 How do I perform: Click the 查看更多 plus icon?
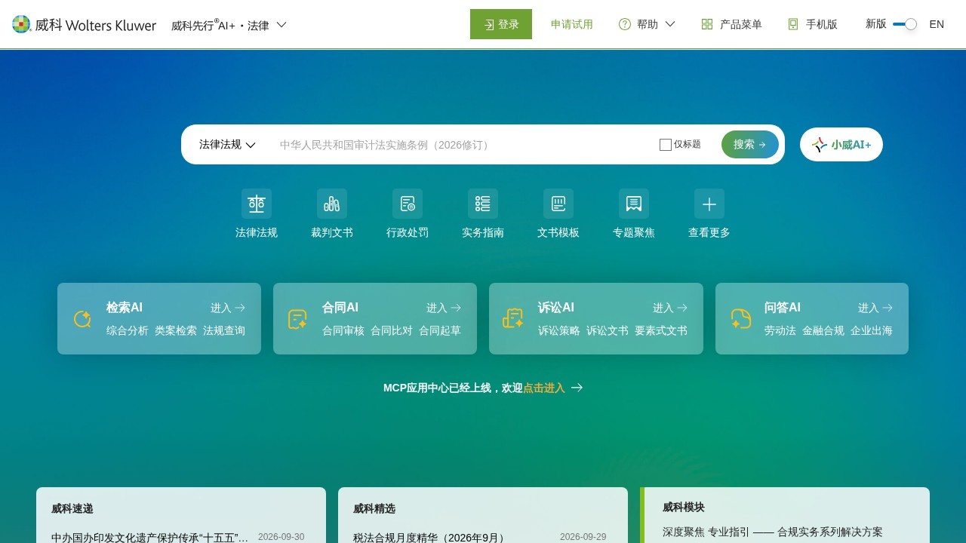click(709, 204)
